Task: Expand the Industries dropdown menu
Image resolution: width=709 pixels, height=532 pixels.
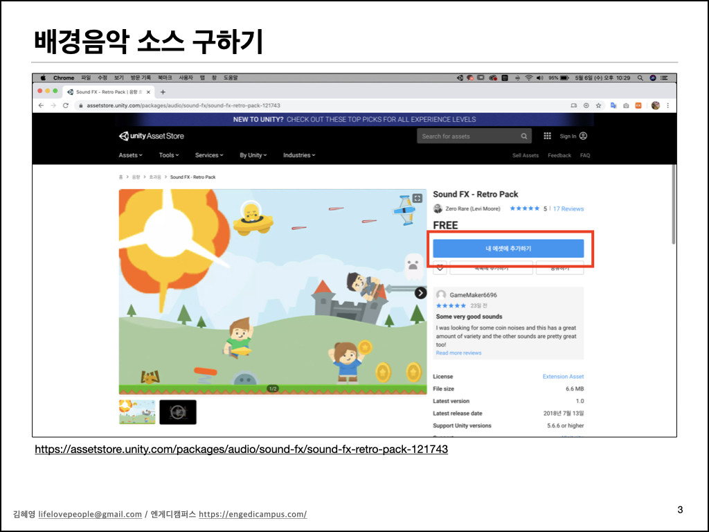Action: tap(299, 155)
